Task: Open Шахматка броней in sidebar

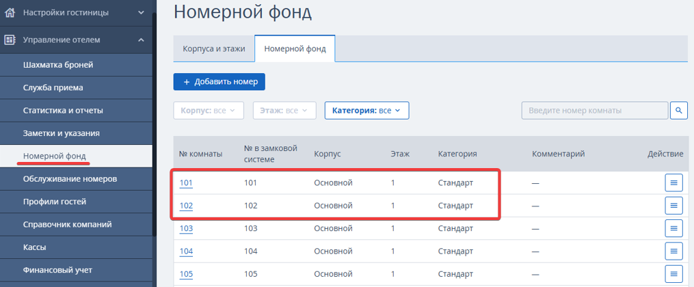Action: pyautogui.click(x=76, y=65)
